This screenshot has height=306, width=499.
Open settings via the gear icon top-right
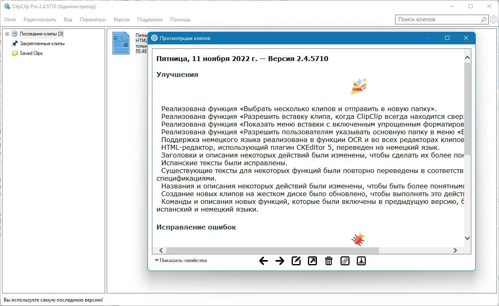point(494,19)
